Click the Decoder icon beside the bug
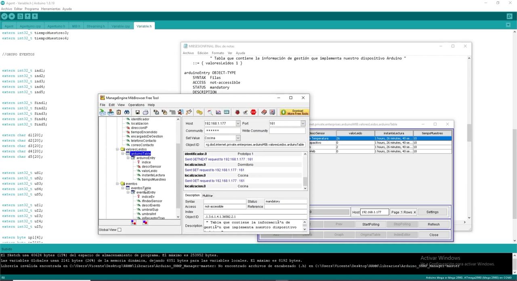Image resolution: width=517 pixels, height=281 pixels. pyautogui.click(x=245, y=112)
